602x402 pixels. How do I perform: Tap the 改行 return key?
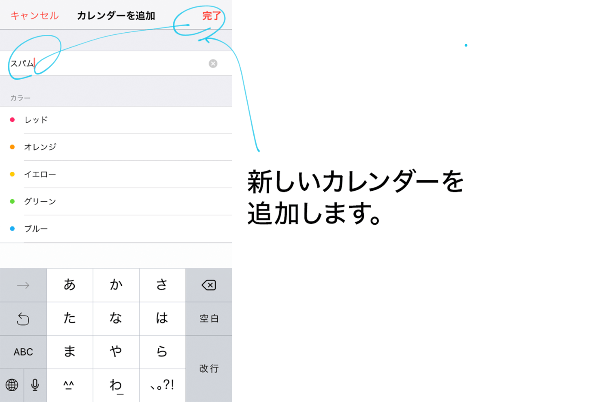[209, 368]
